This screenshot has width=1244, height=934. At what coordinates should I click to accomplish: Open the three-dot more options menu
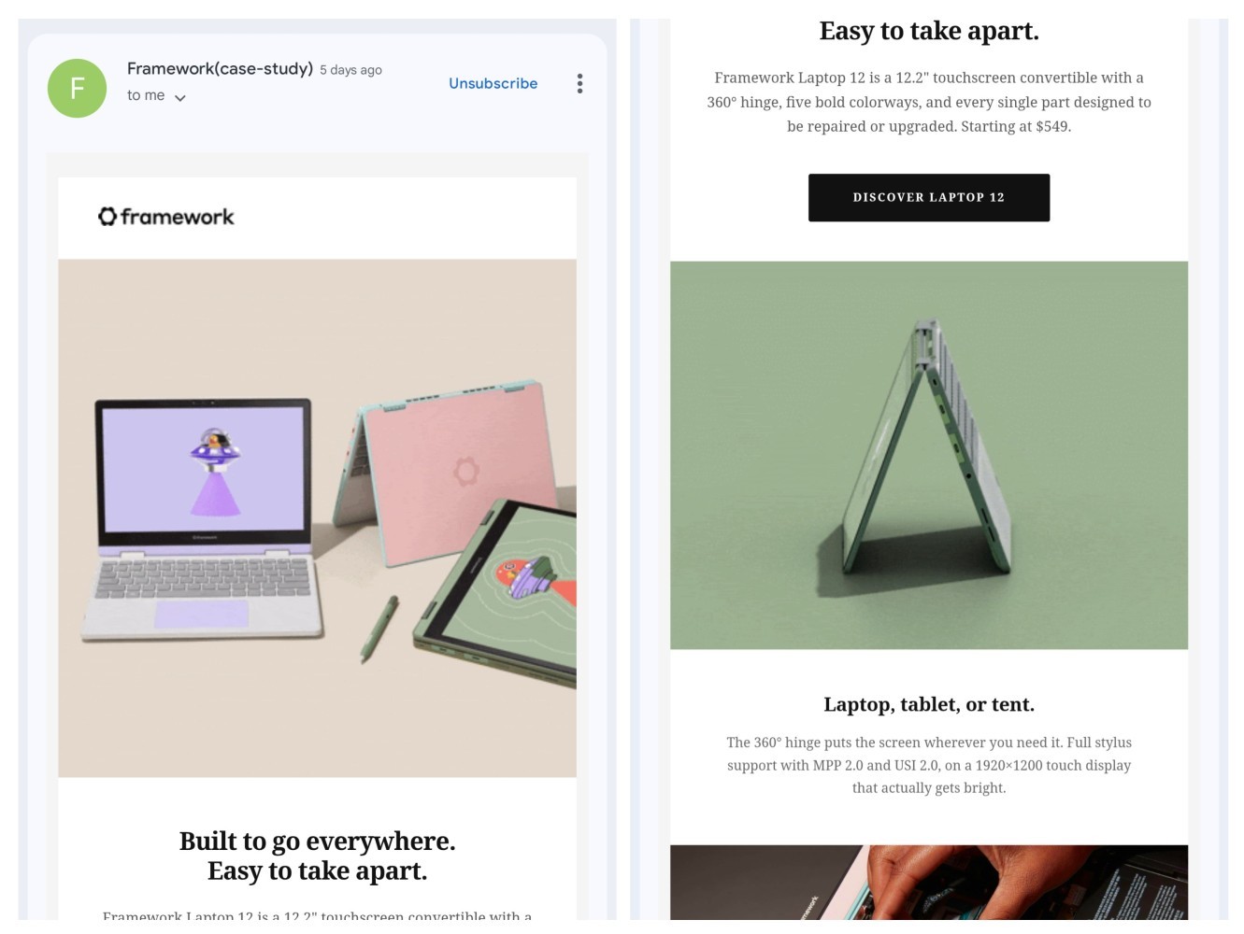pyautogui.click(x=579, y=84)
